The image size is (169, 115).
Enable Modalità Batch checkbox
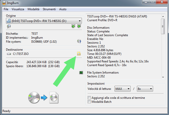point(89,102)
